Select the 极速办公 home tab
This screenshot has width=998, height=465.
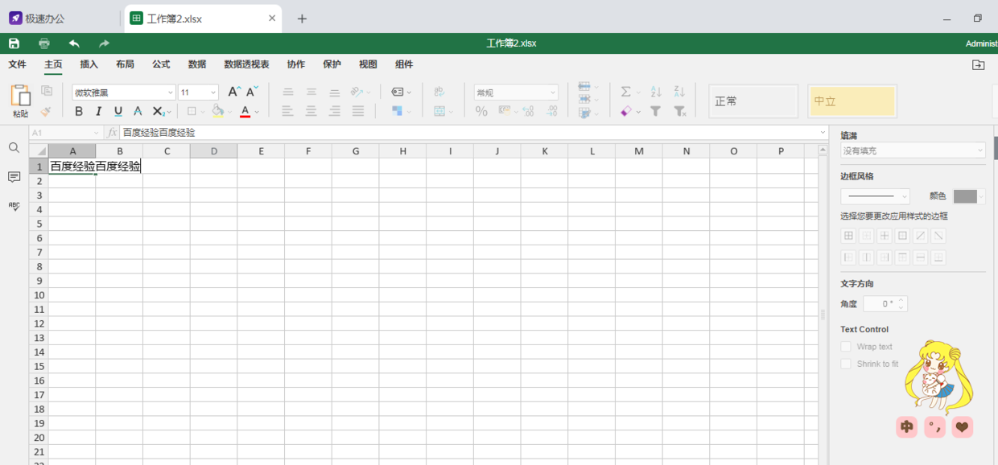pos(38,19)
